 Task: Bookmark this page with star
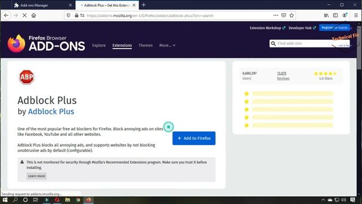(x=292, y=15)
